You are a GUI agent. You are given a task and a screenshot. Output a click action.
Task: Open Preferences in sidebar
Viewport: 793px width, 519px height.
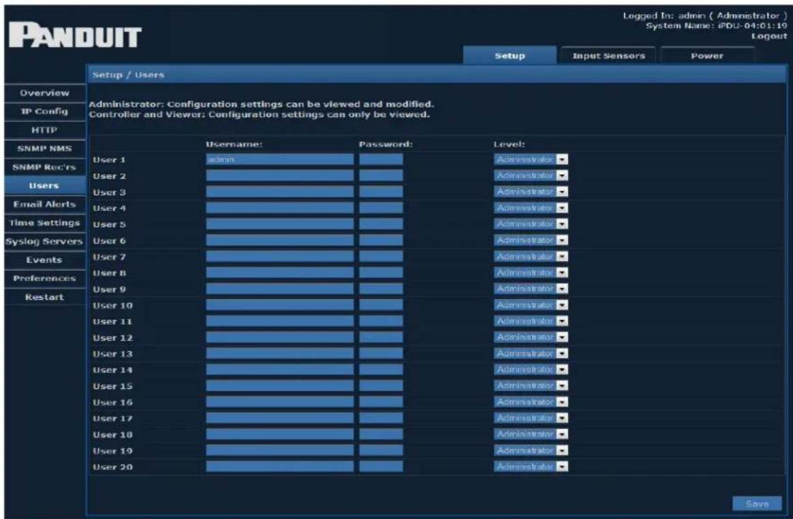(44, 278)
